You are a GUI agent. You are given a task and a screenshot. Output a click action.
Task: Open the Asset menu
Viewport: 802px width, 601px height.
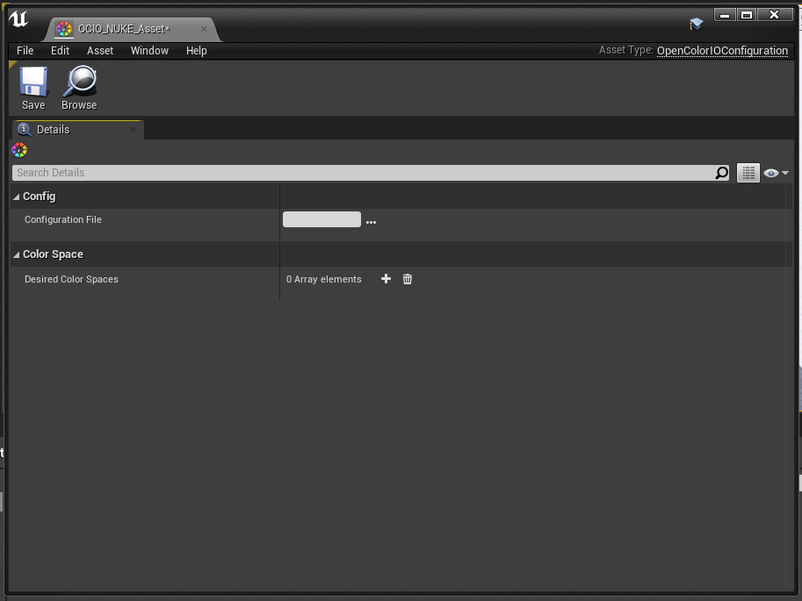(100, 51)
